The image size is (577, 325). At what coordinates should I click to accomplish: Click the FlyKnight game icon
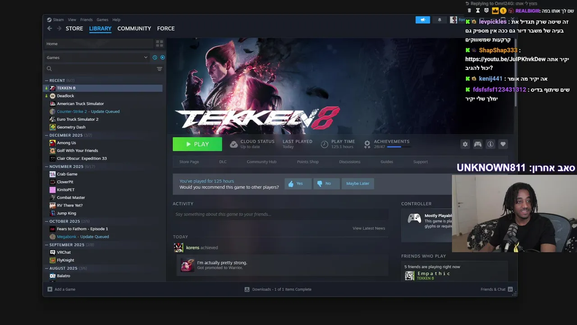(x=53, y=260)
